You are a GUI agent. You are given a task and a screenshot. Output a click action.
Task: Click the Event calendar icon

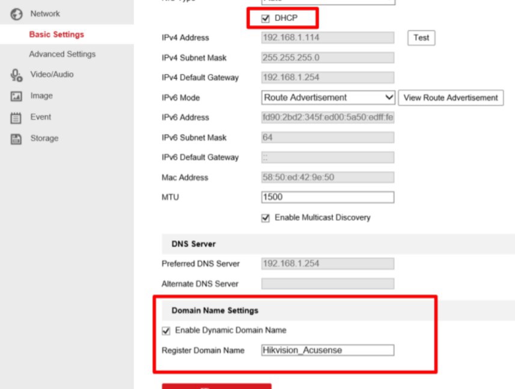16,118
